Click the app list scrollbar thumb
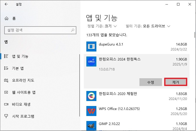 [x=195, y=35]
